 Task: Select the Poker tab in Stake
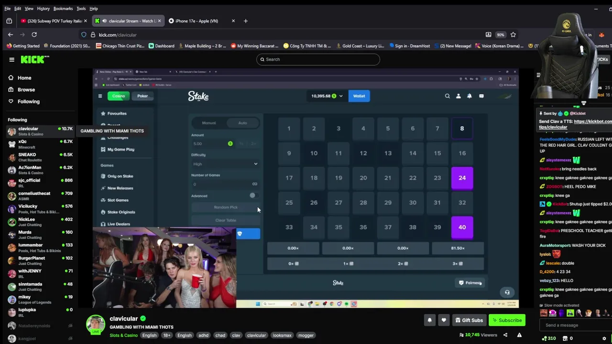142,96
